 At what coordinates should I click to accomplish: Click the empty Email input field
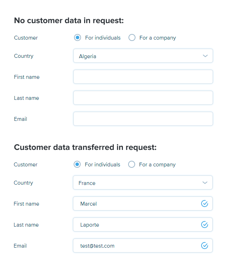click(x=143, y=119)
